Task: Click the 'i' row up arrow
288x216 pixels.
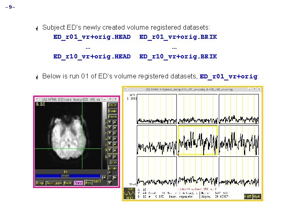Action: pos(115,144)
